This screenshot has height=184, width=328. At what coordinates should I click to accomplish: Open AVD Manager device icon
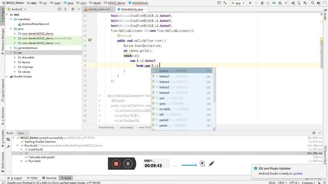[299, 3]
